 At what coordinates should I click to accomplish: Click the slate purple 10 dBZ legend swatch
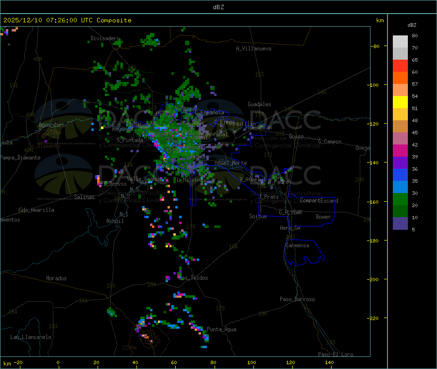click(x=400, y=224)
